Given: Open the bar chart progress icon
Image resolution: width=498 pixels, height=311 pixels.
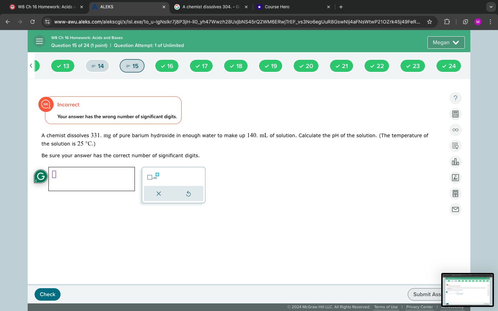Looking at the screenshot, I should (455, 162).
